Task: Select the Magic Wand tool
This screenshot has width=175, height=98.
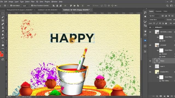Action: [3, 17]
